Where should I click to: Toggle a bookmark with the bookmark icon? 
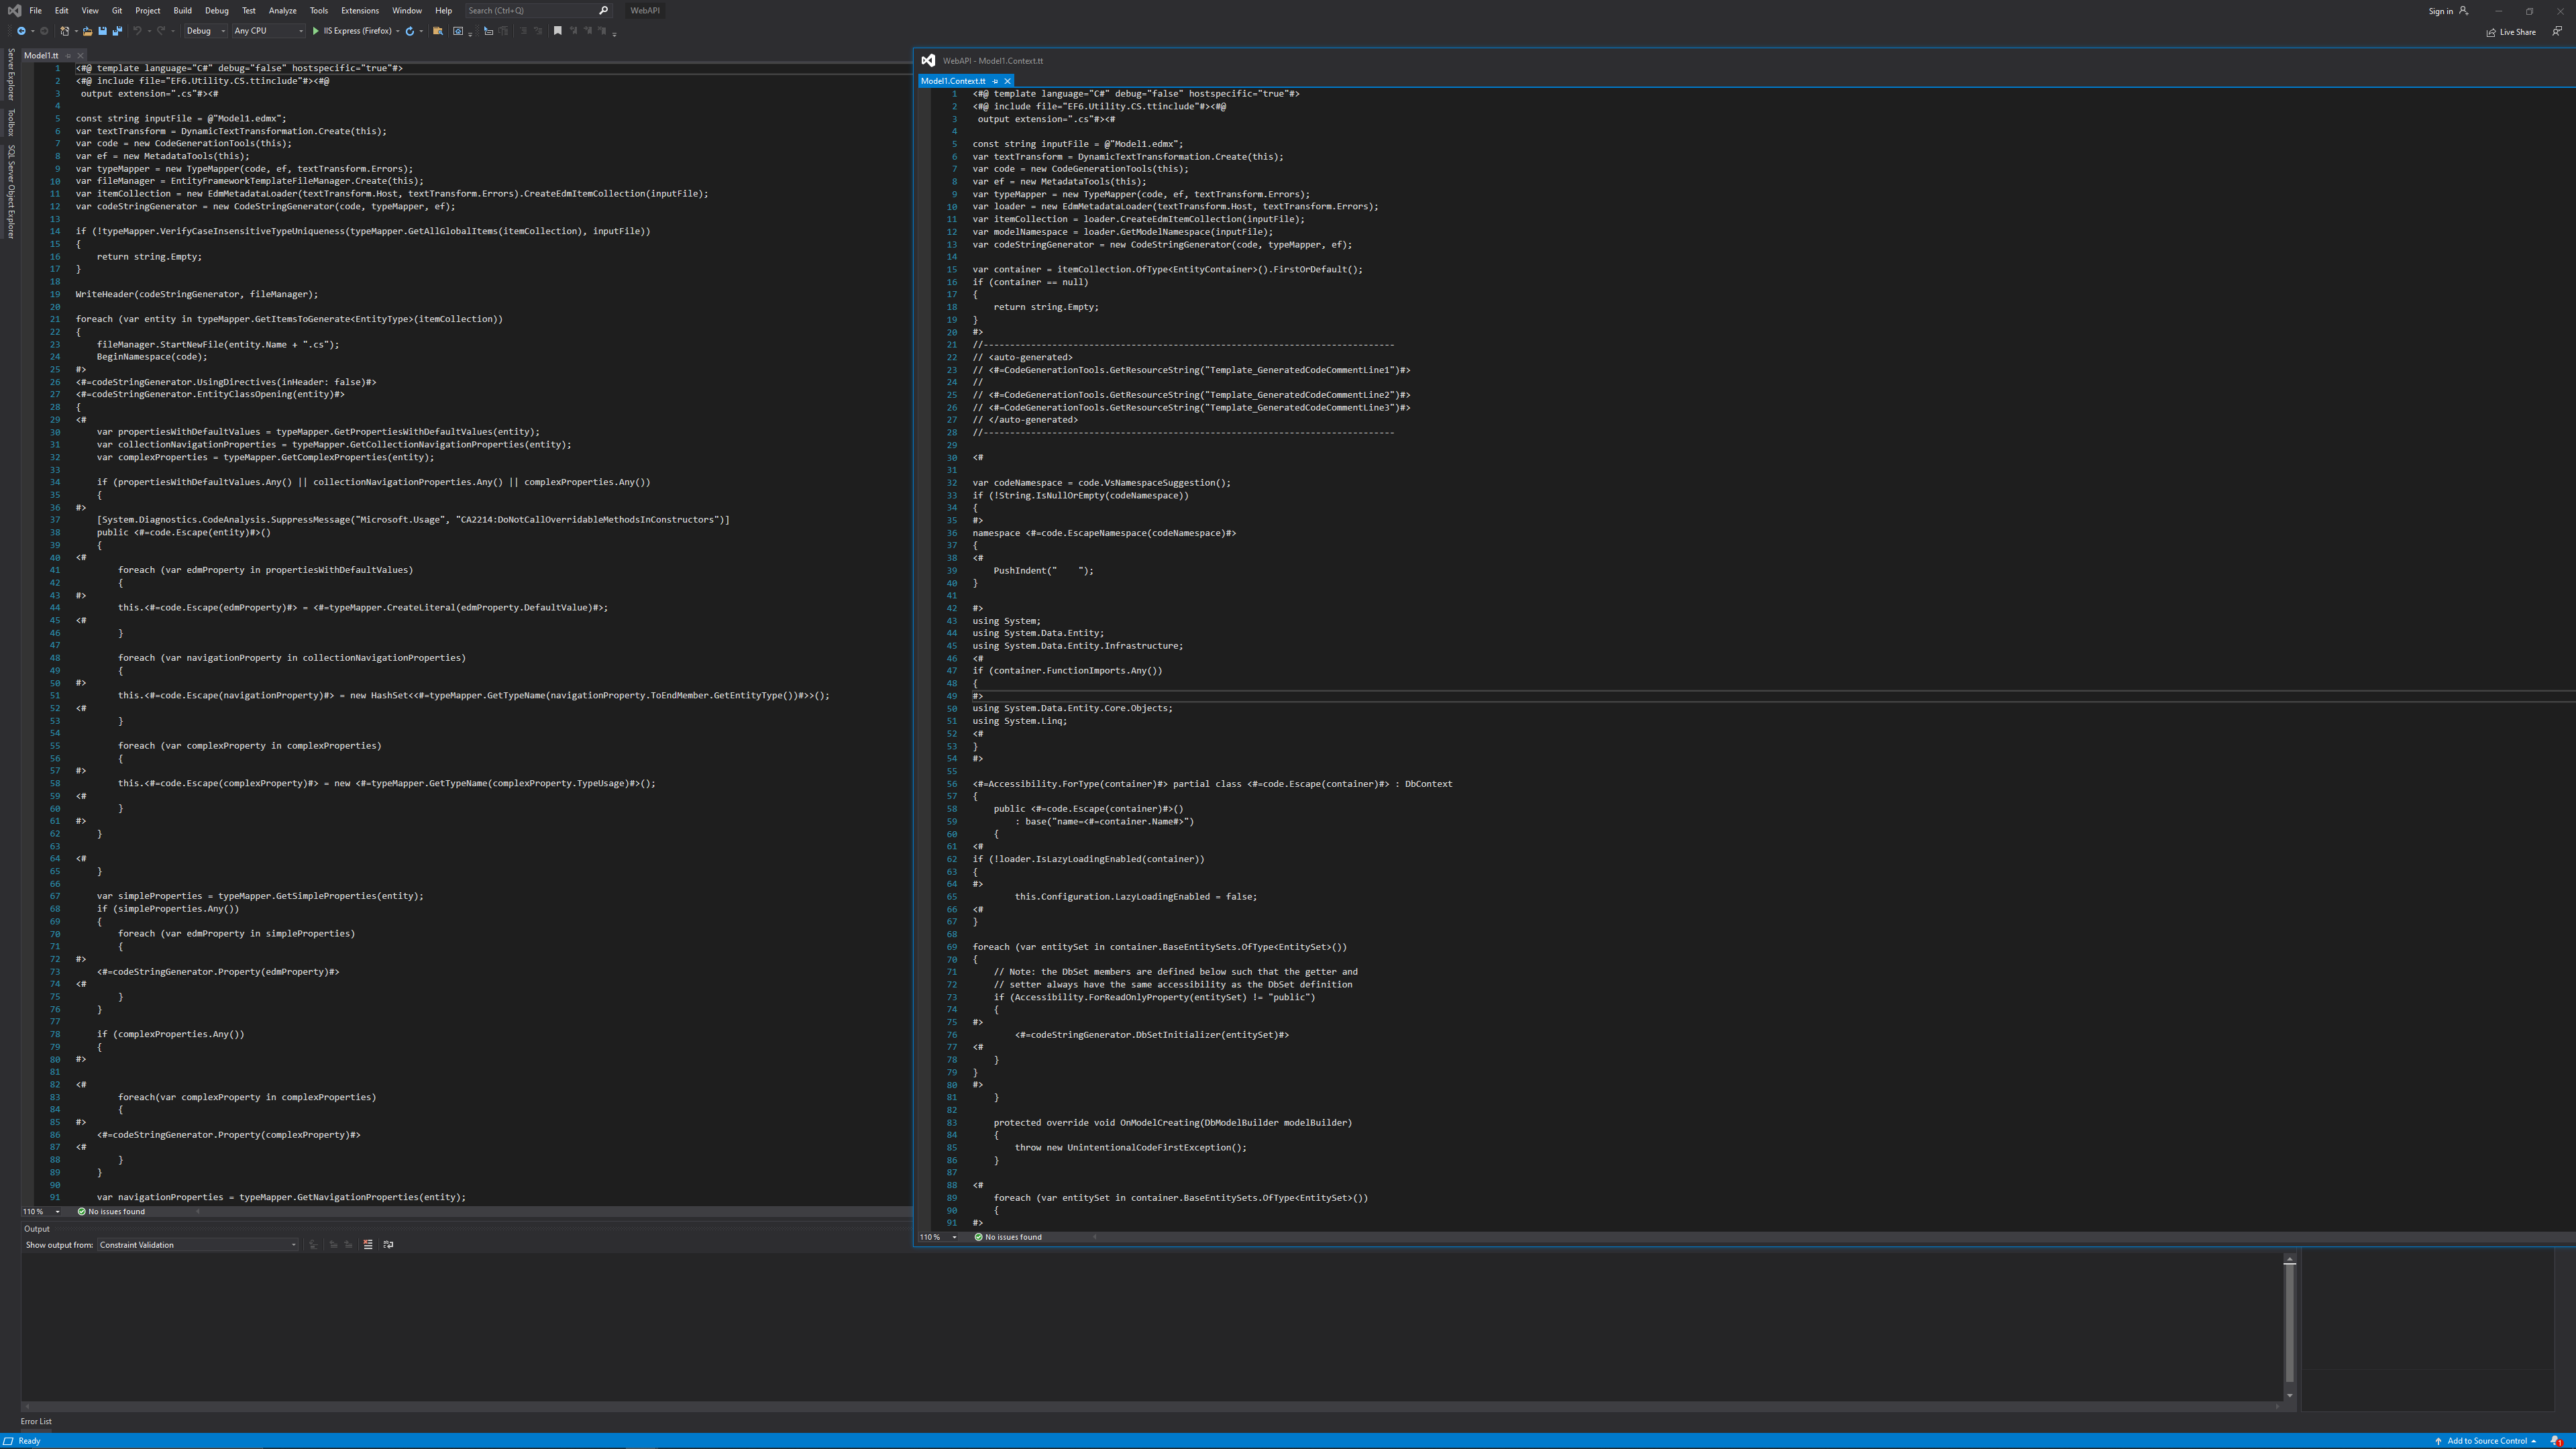tap(558, 31)
